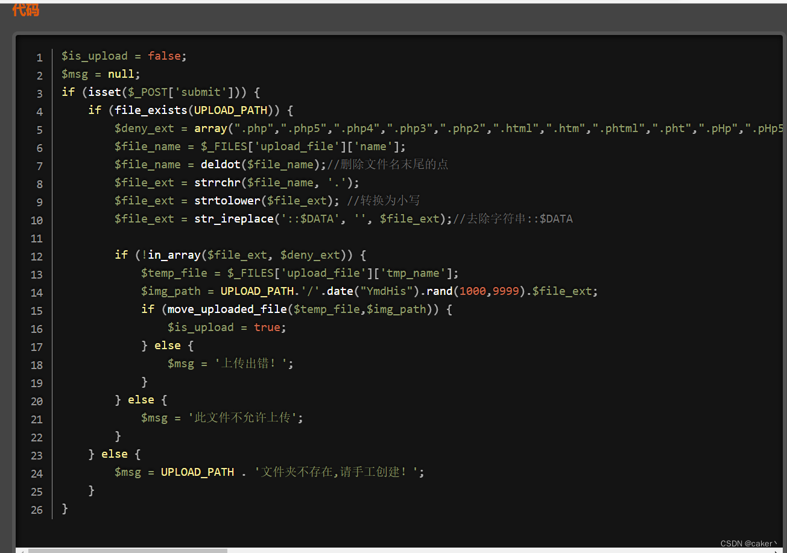Viewport: 787px width, 553px height.
Task: Click the line "$is_upload = false;"
Action: (x=124, y=56)
